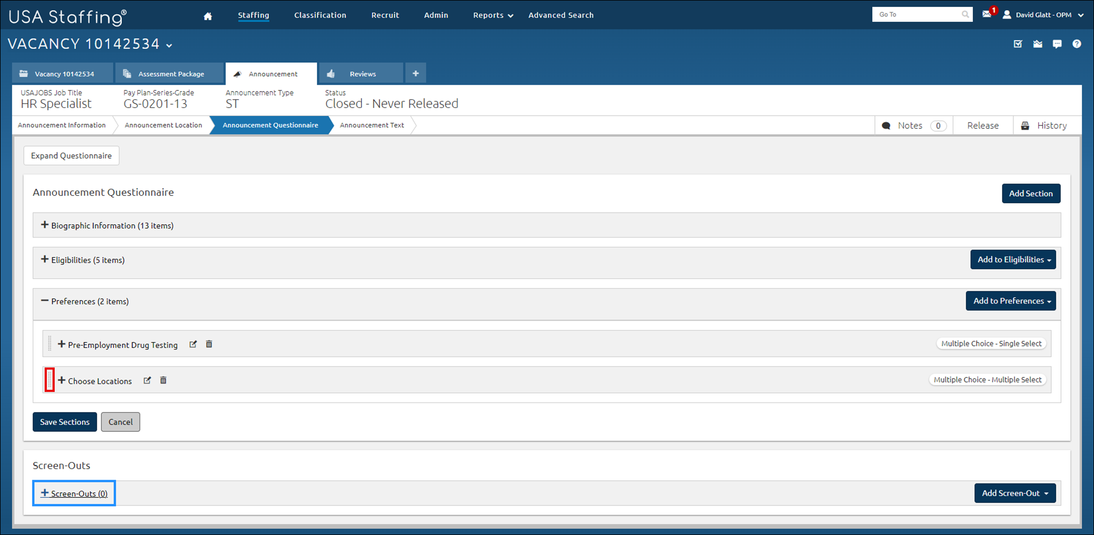1094x535 pixels.
Task: Go to the Announcement Information step
Action: (x=62, y=125)
